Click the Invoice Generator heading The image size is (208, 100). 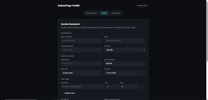tap(70, 24)
